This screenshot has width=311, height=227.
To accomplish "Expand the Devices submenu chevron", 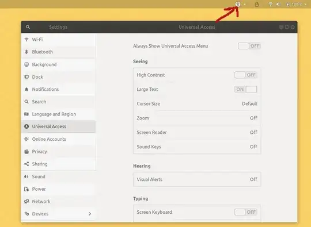I will [x=90, y=214].
